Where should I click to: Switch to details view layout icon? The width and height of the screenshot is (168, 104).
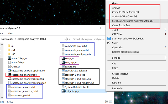pyautogui.click(x=106, y=102)
